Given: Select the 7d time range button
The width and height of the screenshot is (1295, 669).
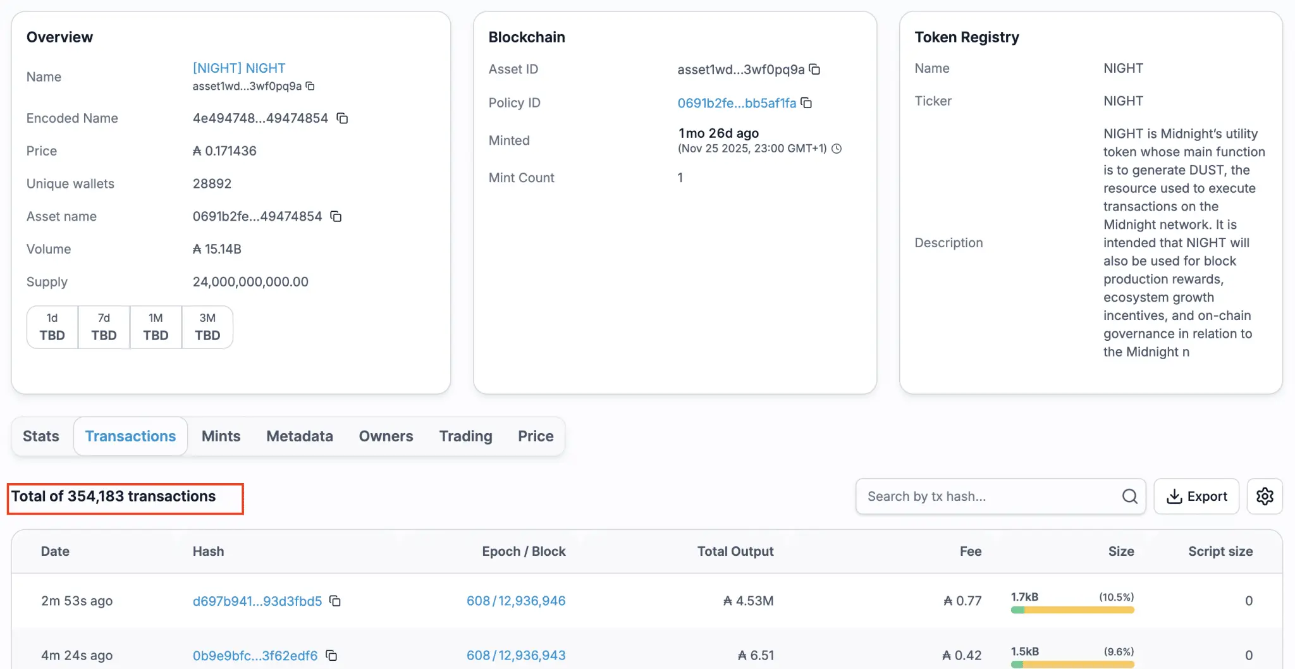Looking at the screenshot, I should click(x=103, y=327).
